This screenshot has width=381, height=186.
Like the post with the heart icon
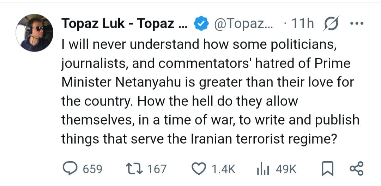pyautogui.click(x=199, y=169)
